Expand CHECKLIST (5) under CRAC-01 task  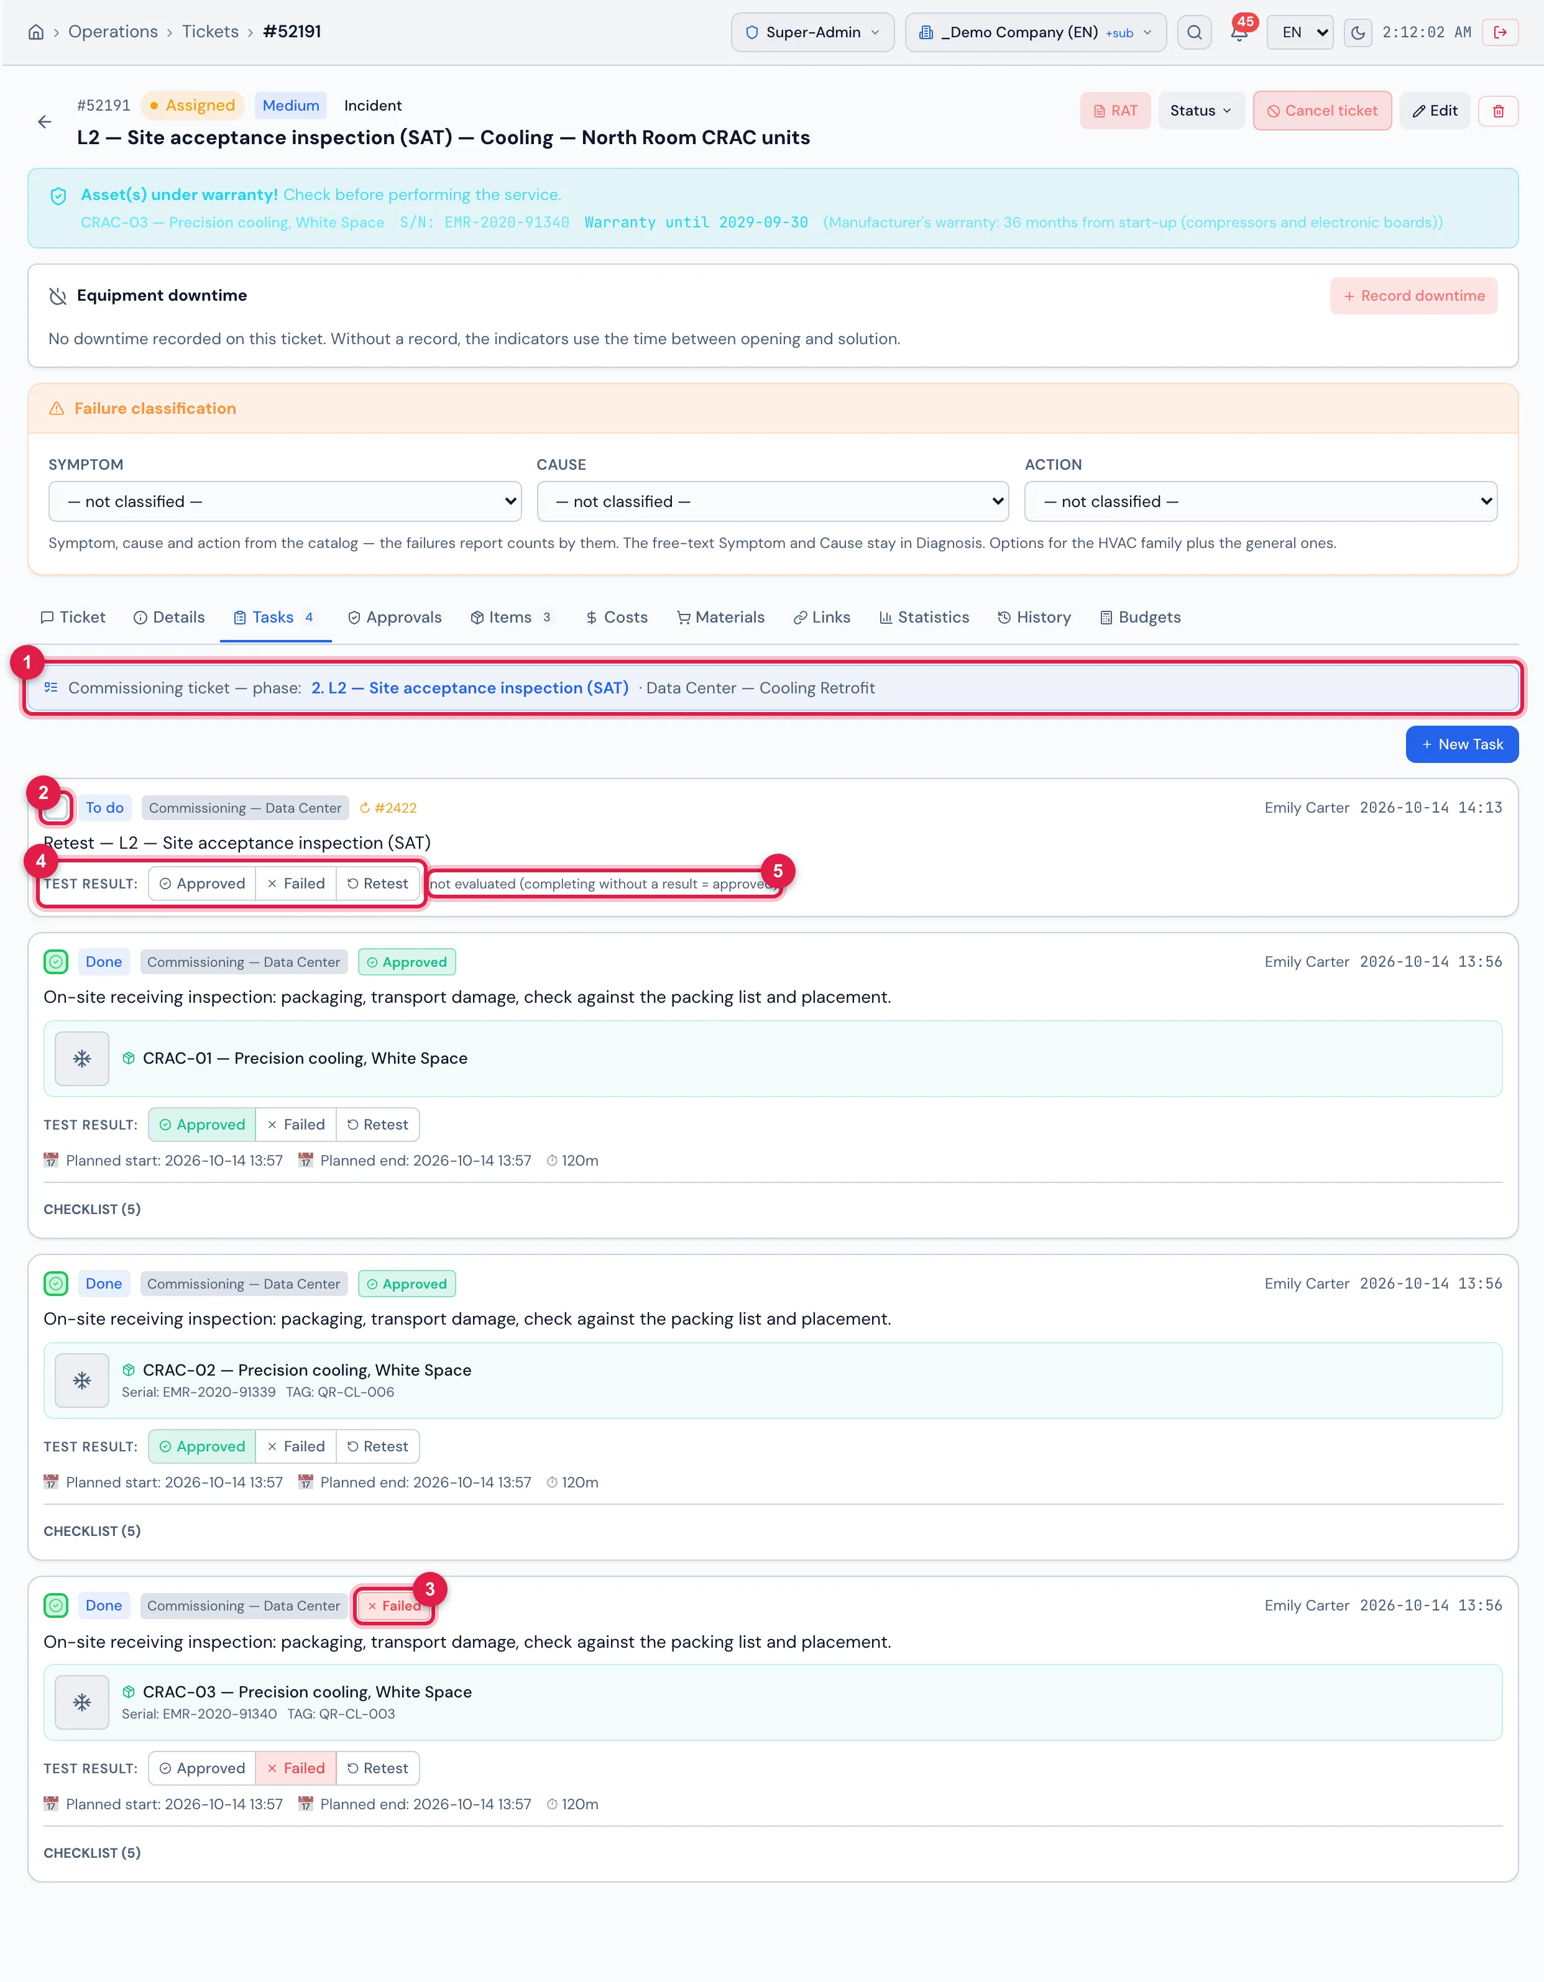pyautogui.click(x=91, y=1210)
